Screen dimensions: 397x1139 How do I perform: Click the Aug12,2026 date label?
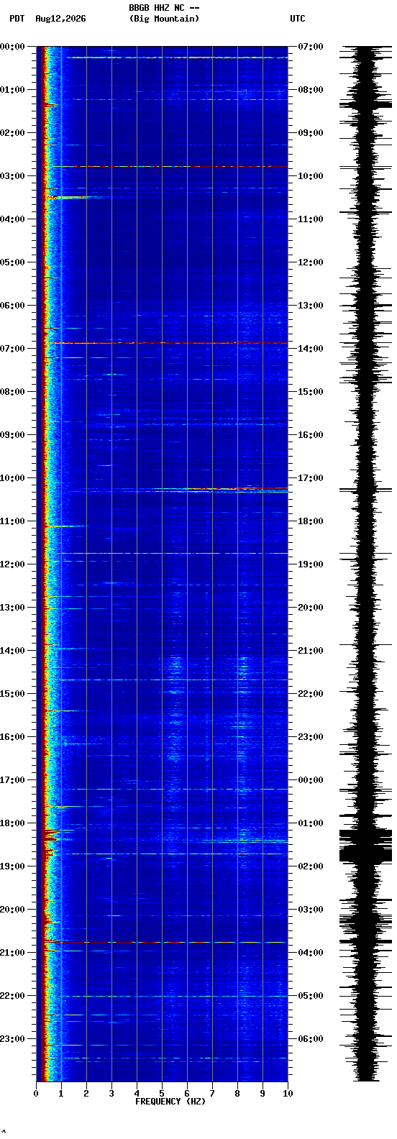pyautogui.click(x=60, y=19)
